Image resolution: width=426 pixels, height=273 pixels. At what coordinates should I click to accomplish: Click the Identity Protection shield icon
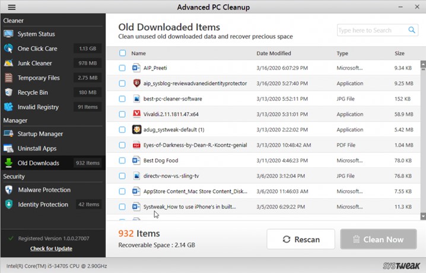point(9,204)
